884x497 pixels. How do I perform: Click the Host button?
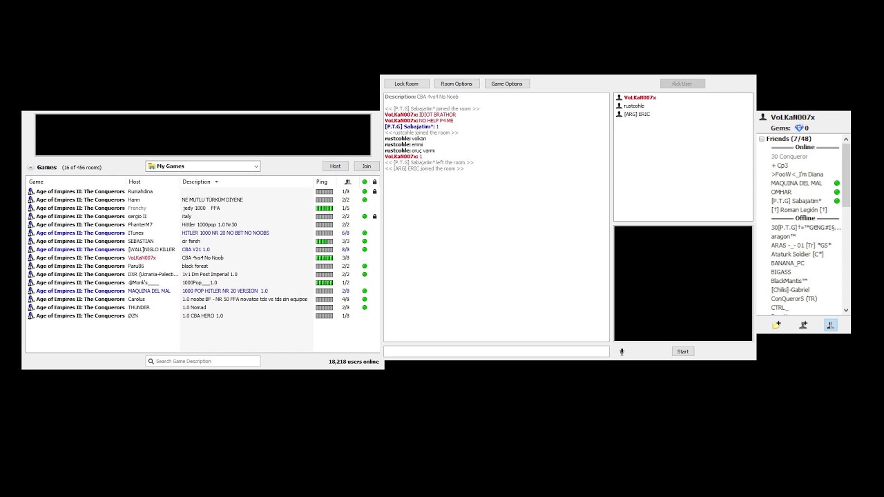coord(335,166)
